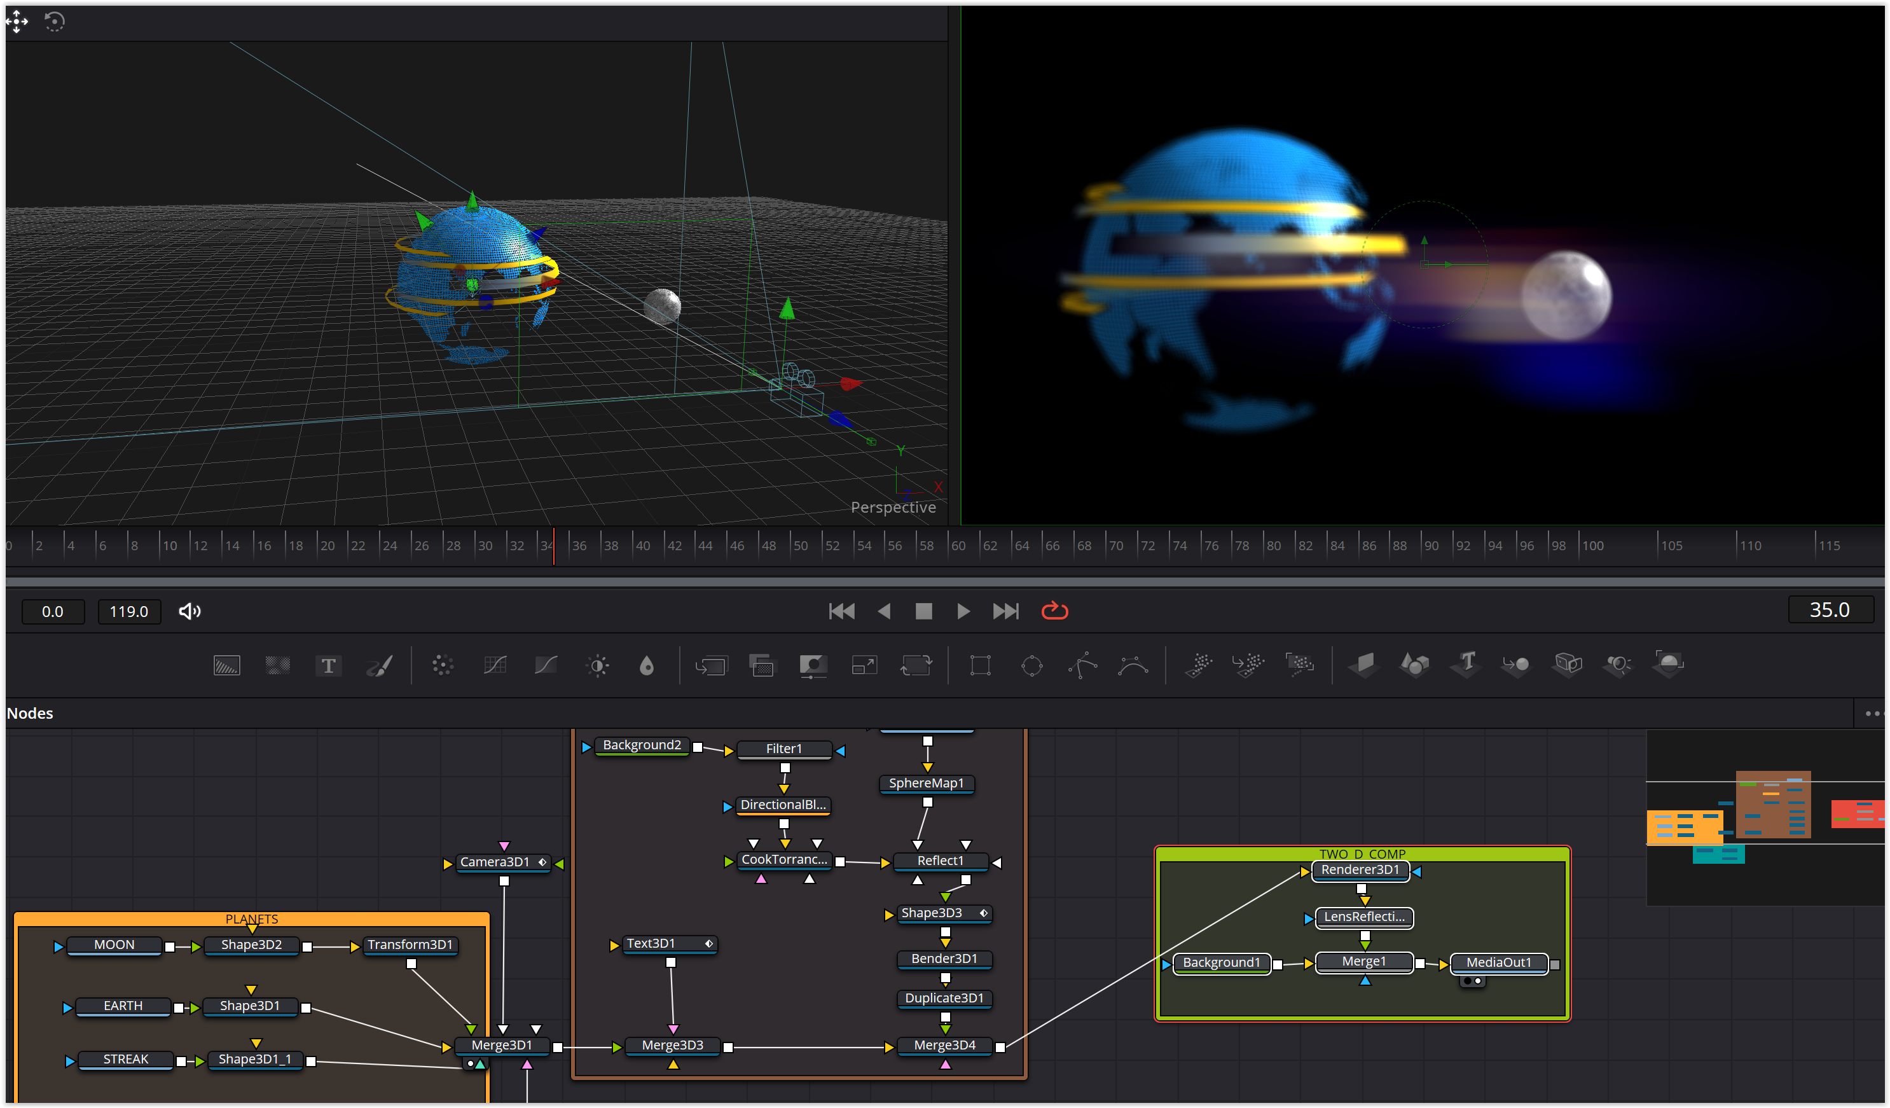
Task: Click the keyframe diamond on the Shape3D3 node
Action: tap(983, 914)
